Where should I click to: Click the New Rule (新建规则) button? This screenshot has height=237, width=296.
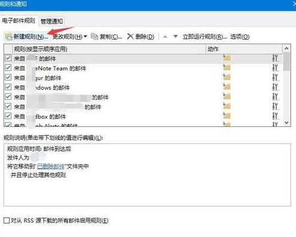tap(27, 37)
